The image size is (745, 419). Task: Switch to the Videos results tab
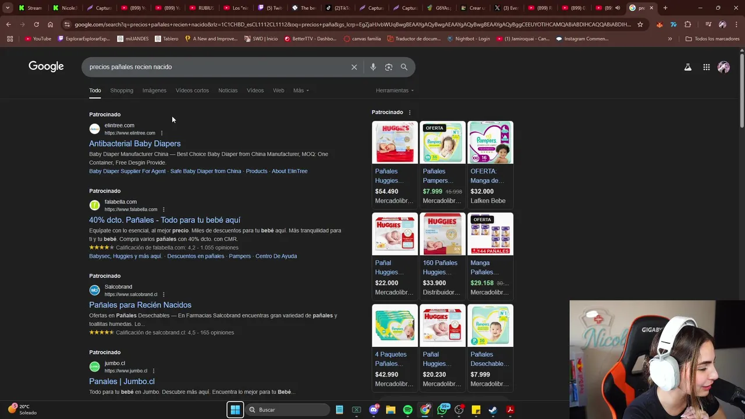255,90
